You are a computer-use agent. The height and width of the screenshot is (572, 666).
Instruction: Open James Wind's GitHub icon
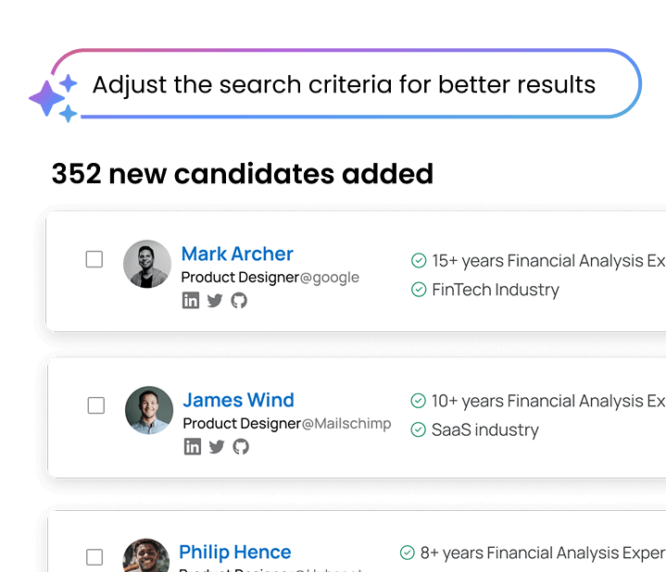click(241, 446)
